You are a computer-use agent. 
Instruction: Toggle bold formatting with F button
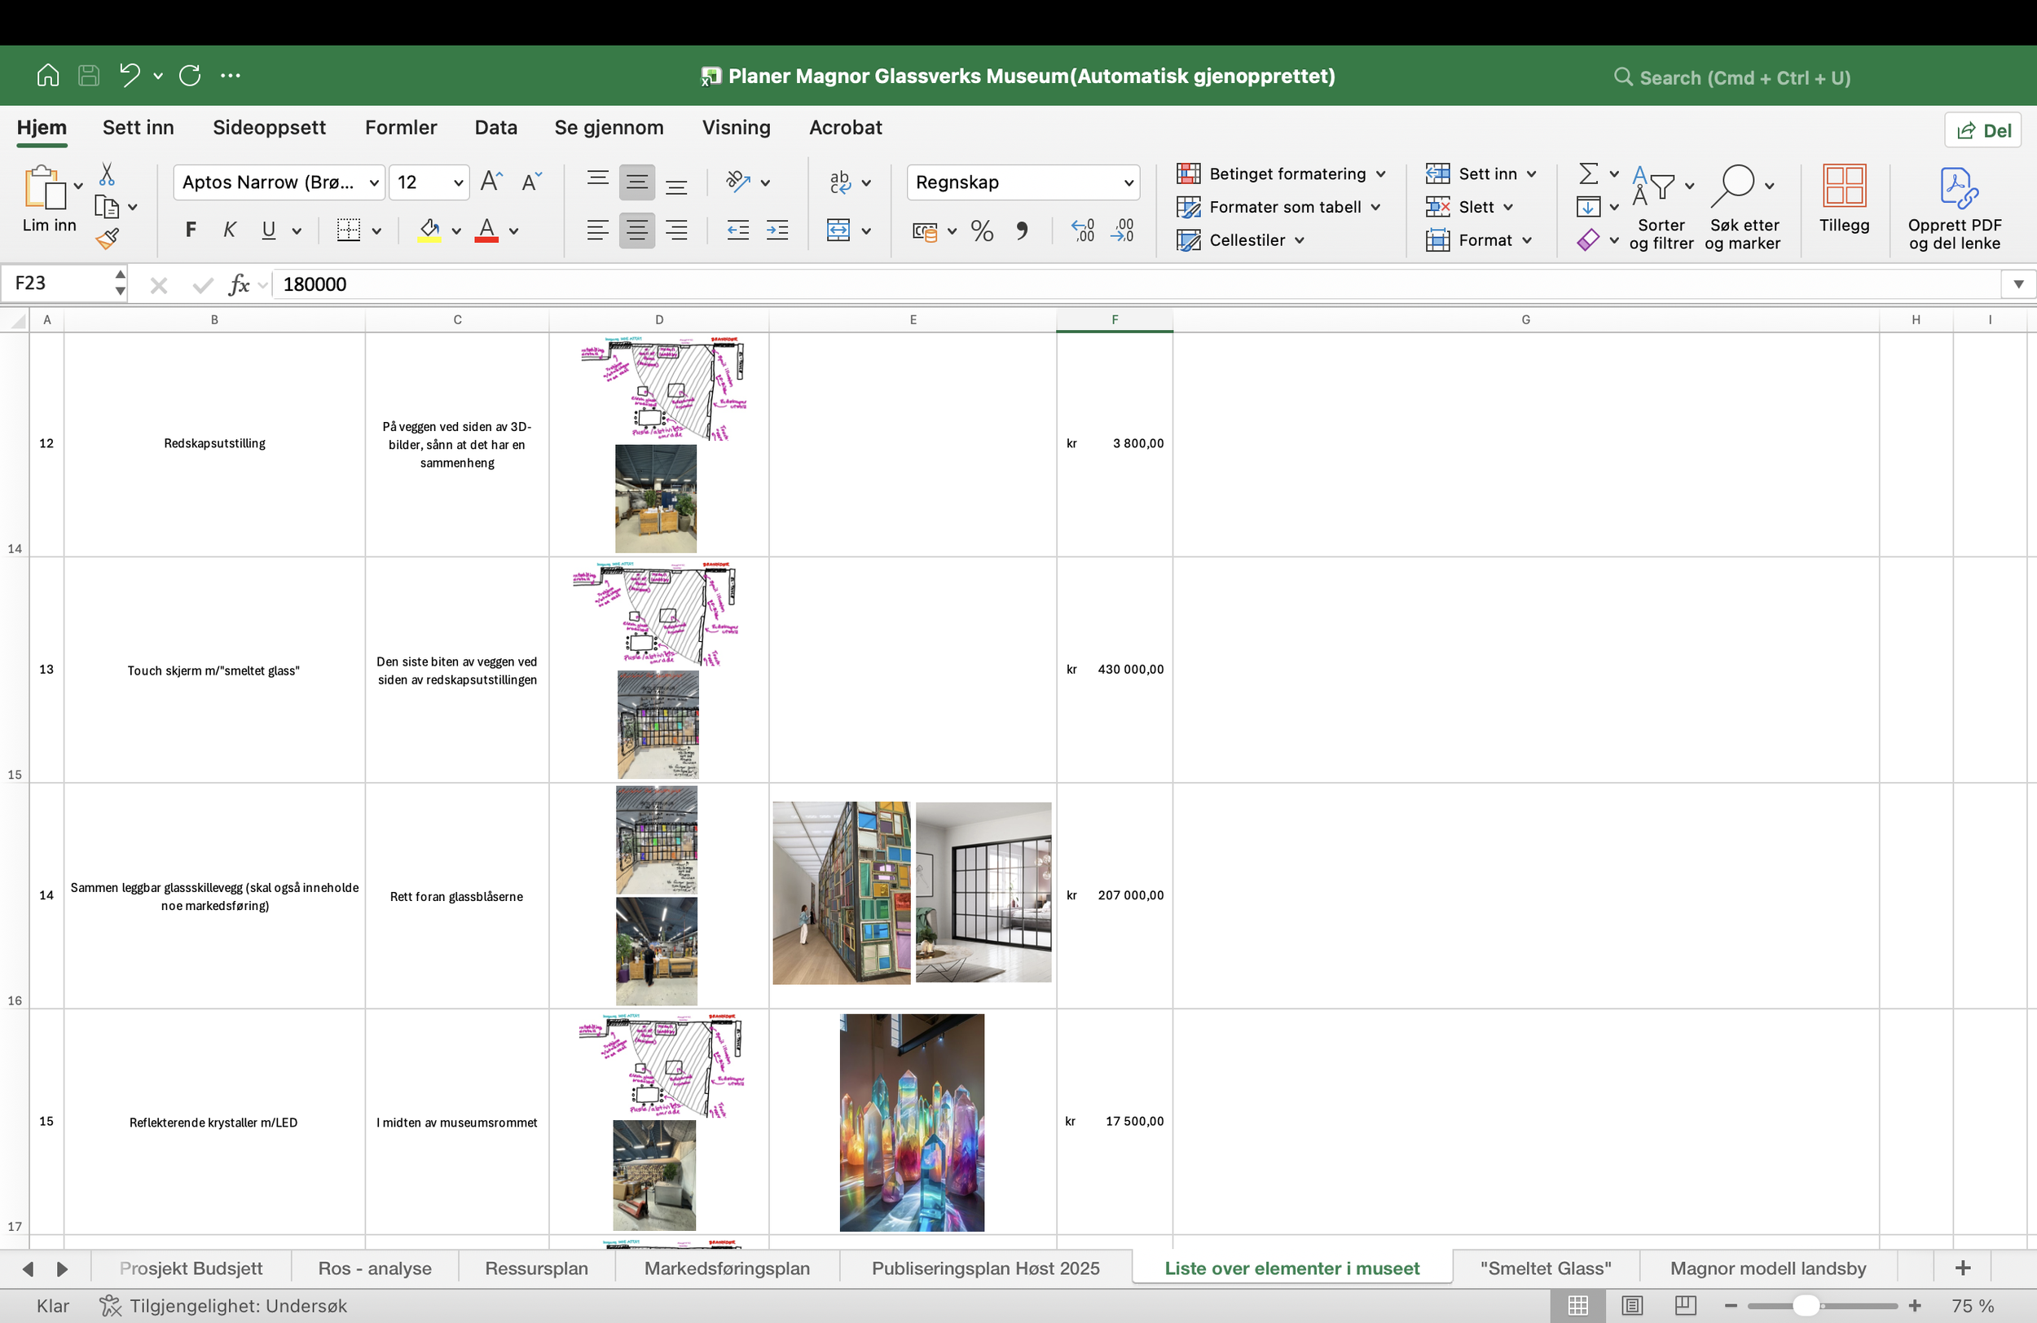click(191, 231)
